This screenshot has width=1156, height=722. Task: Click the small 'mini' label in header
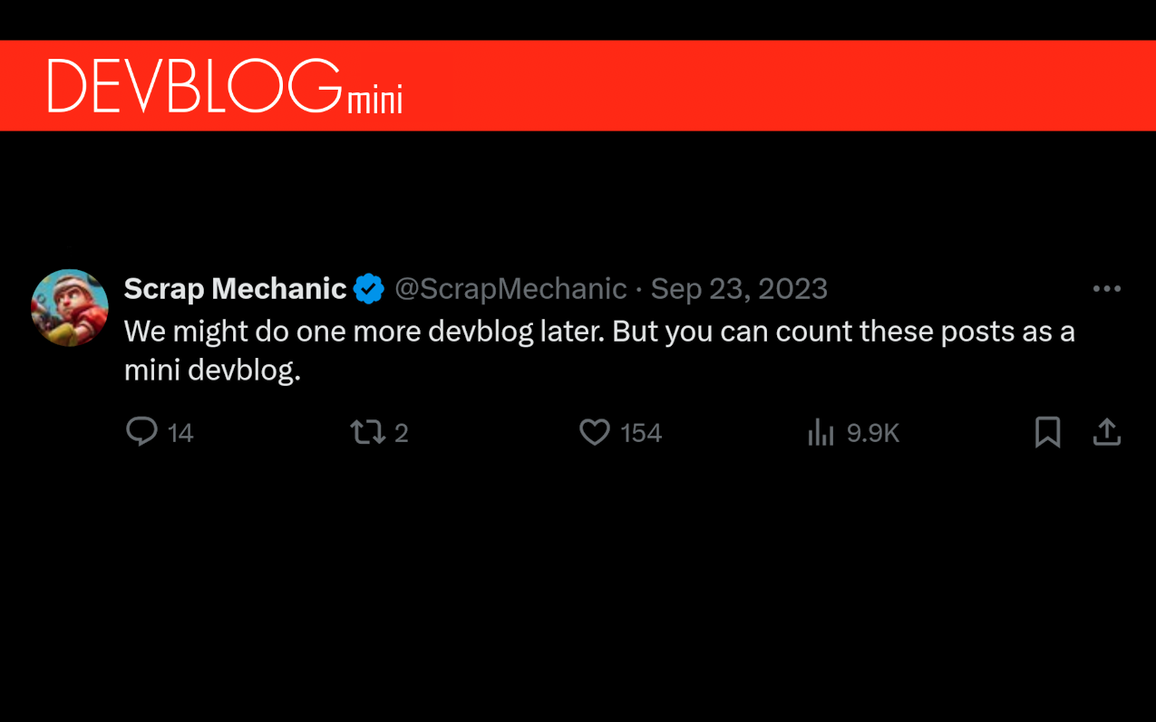374,100
